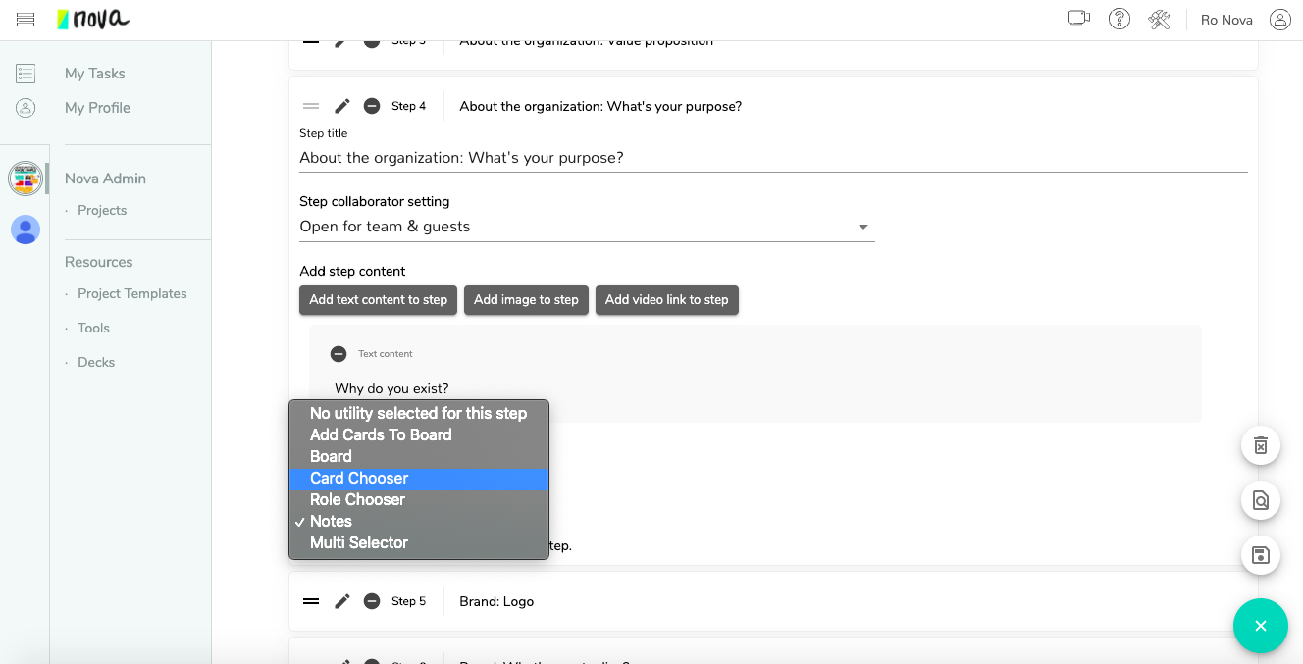Image resolution: width=1303 pixels, height=664 pixels.
Task: Open Projects in sidebar
Action: coord(102,211)
